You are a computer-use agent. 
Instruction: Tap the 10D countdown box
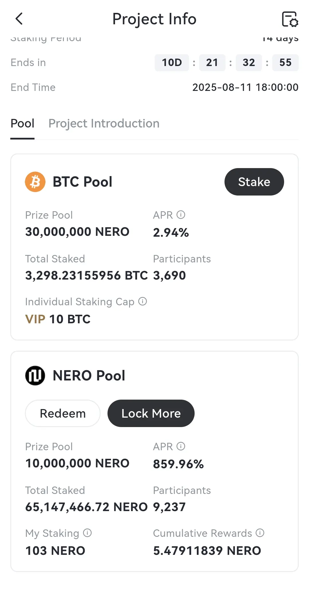click(x=172, y=63)
